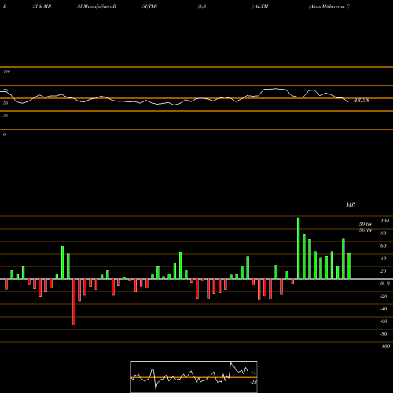Click the '(5,5' parameter text in header
This screenshot has height=393, width=393.
[202, 6]
